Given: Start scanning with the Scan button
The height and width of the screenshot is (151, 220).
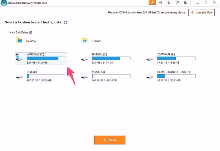Looking at the screenshot, I should (110, 140).
